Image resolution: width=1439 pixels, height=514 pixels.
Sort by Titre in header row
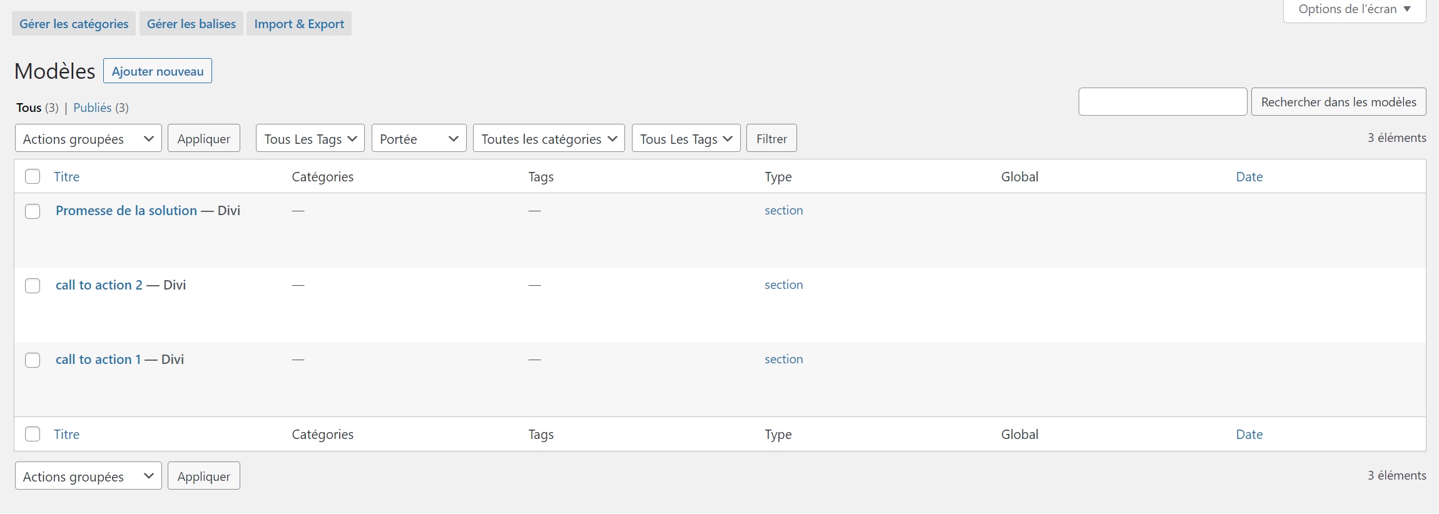click(x=66, y=177)
